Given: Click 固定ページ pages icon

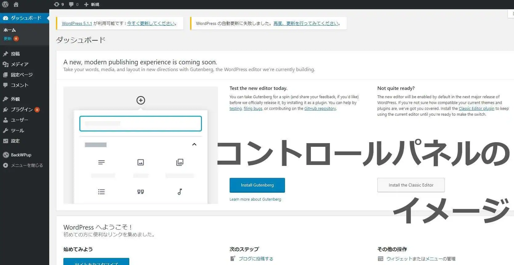Looking at the screenshot, I should click(x=5, y=74).
